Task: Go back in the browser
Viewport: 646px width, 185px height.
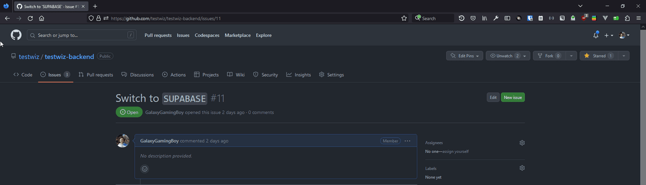Action: 7,18
